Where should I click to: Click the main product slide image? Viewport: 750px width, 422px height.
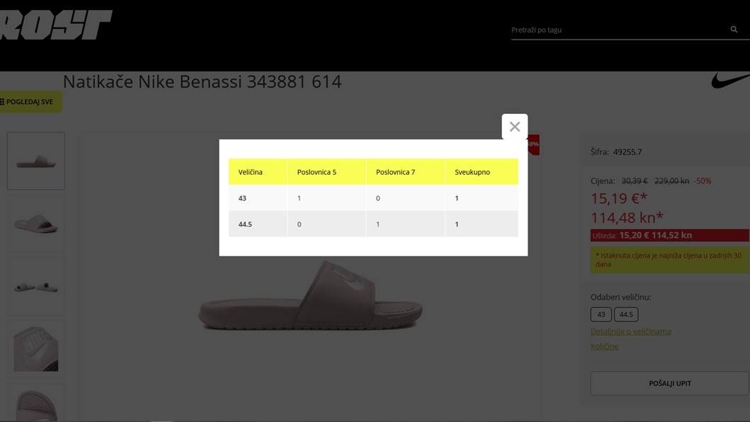310,297
